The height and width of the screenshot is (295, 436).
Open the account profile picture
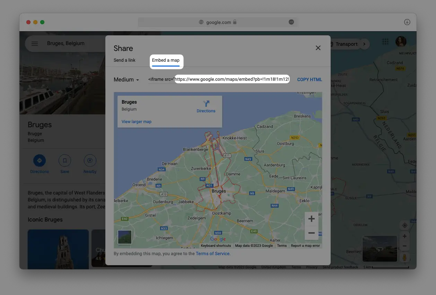click(401, 42)
